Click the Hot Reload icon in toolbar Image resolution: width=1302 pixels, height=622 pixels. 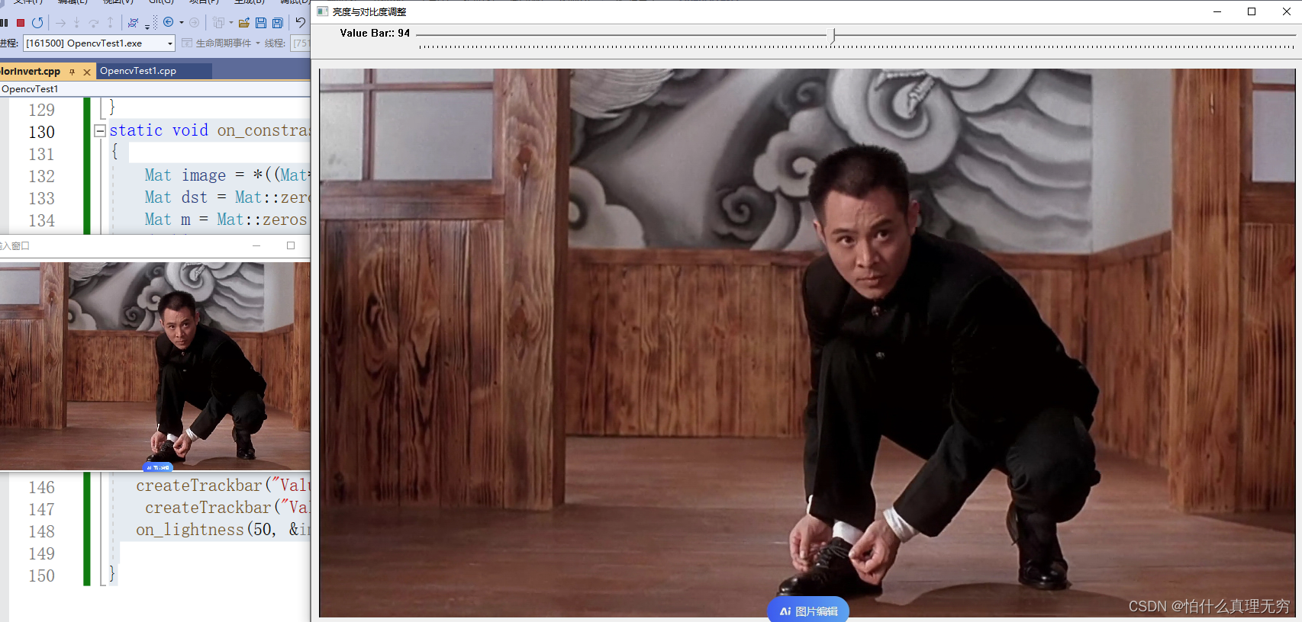point(134,23)
